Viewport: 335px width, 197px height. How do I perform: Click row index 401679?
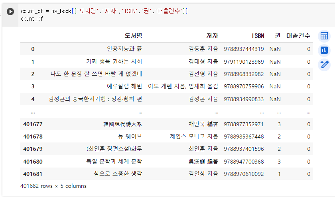(33, 149)
